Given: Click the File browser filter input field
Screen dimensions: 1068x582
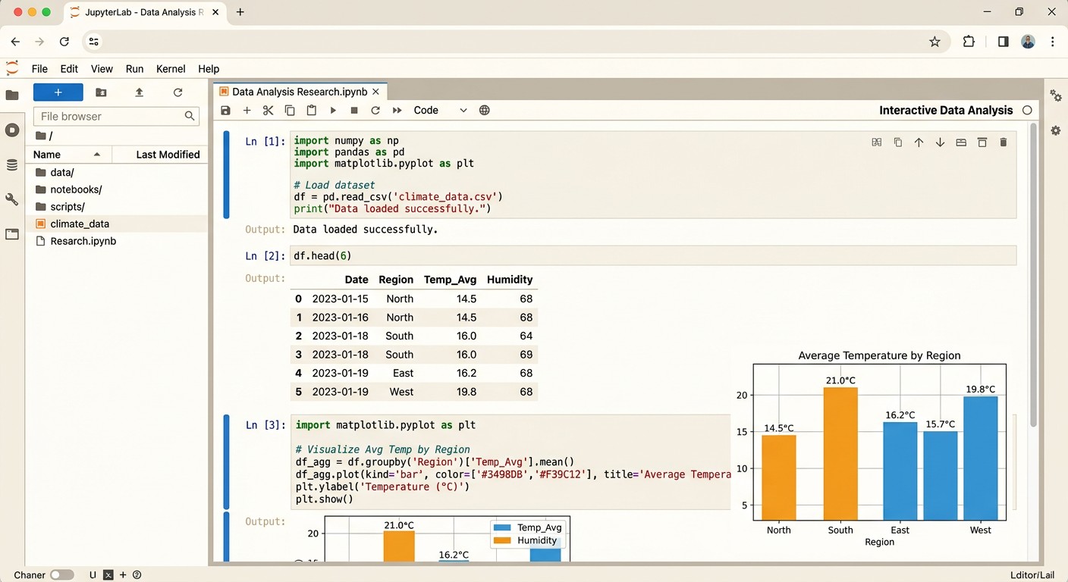Looking at the screenshot, I should pyautogui.click(x=116, y=116).
